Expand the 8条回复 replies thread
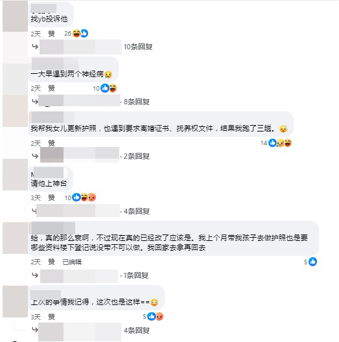This screenshot has height=342, width=339. pos(137,102)
